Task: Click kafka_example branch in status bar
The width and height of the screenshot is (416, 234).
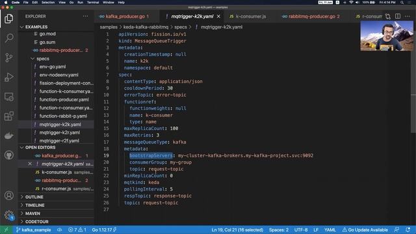Action: point(33,229)
